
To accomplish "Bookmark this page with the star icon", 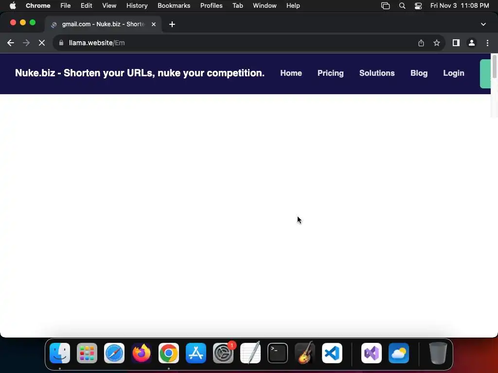I will (437, 43).
